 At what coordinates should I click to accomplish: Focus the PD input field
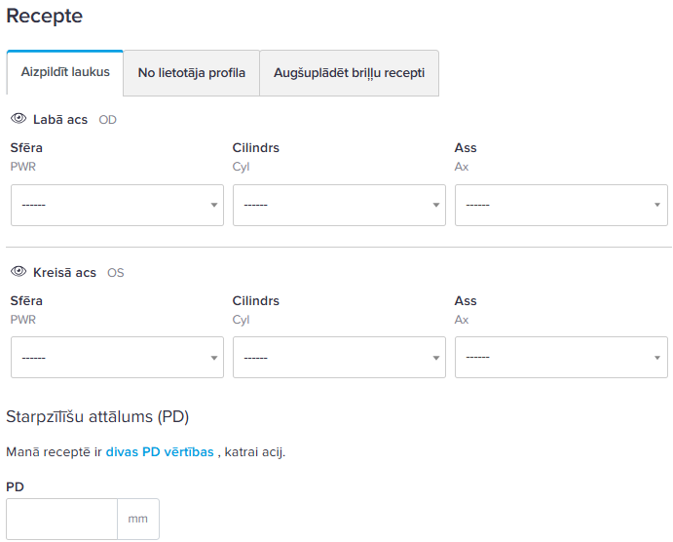point(62,519)
